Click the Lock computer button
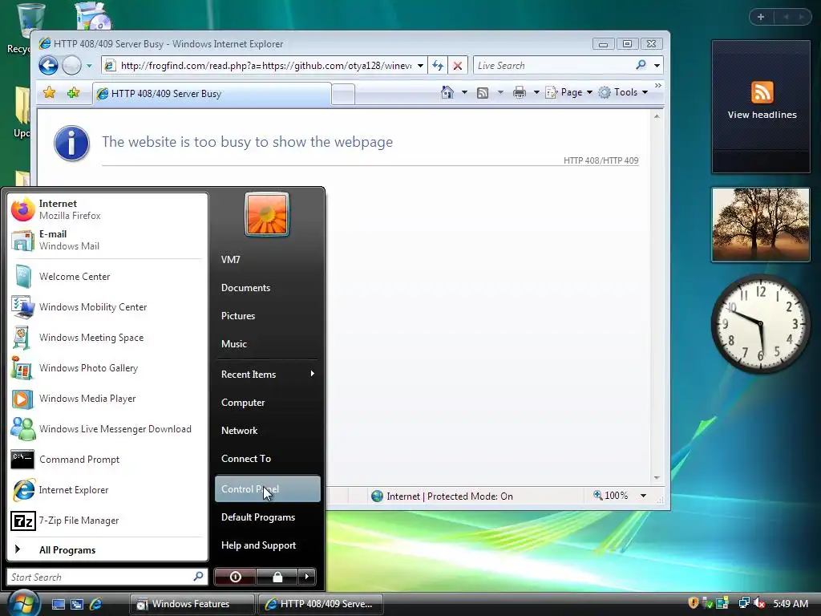 277,577
